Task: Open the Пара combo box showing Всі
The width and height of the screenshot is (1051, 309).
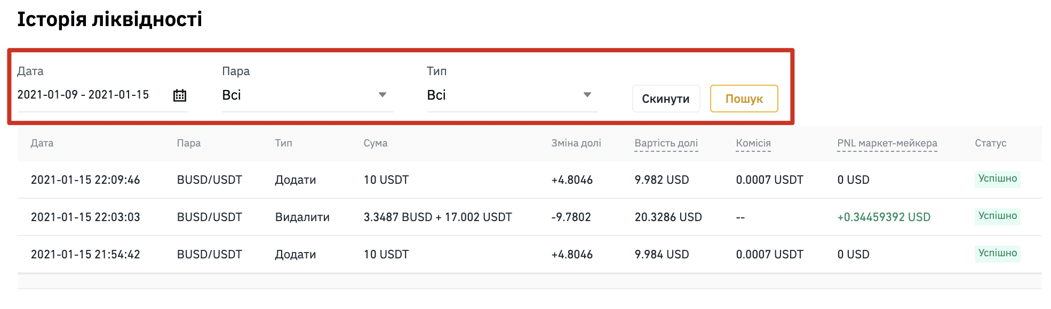Action: (x=307, y=95)
